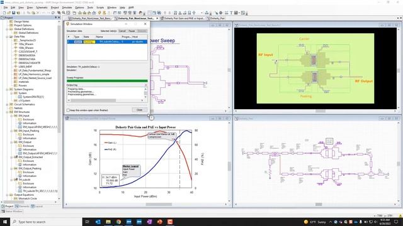
Task: Click the New Project toolbar icon
Action: point(4,13)
